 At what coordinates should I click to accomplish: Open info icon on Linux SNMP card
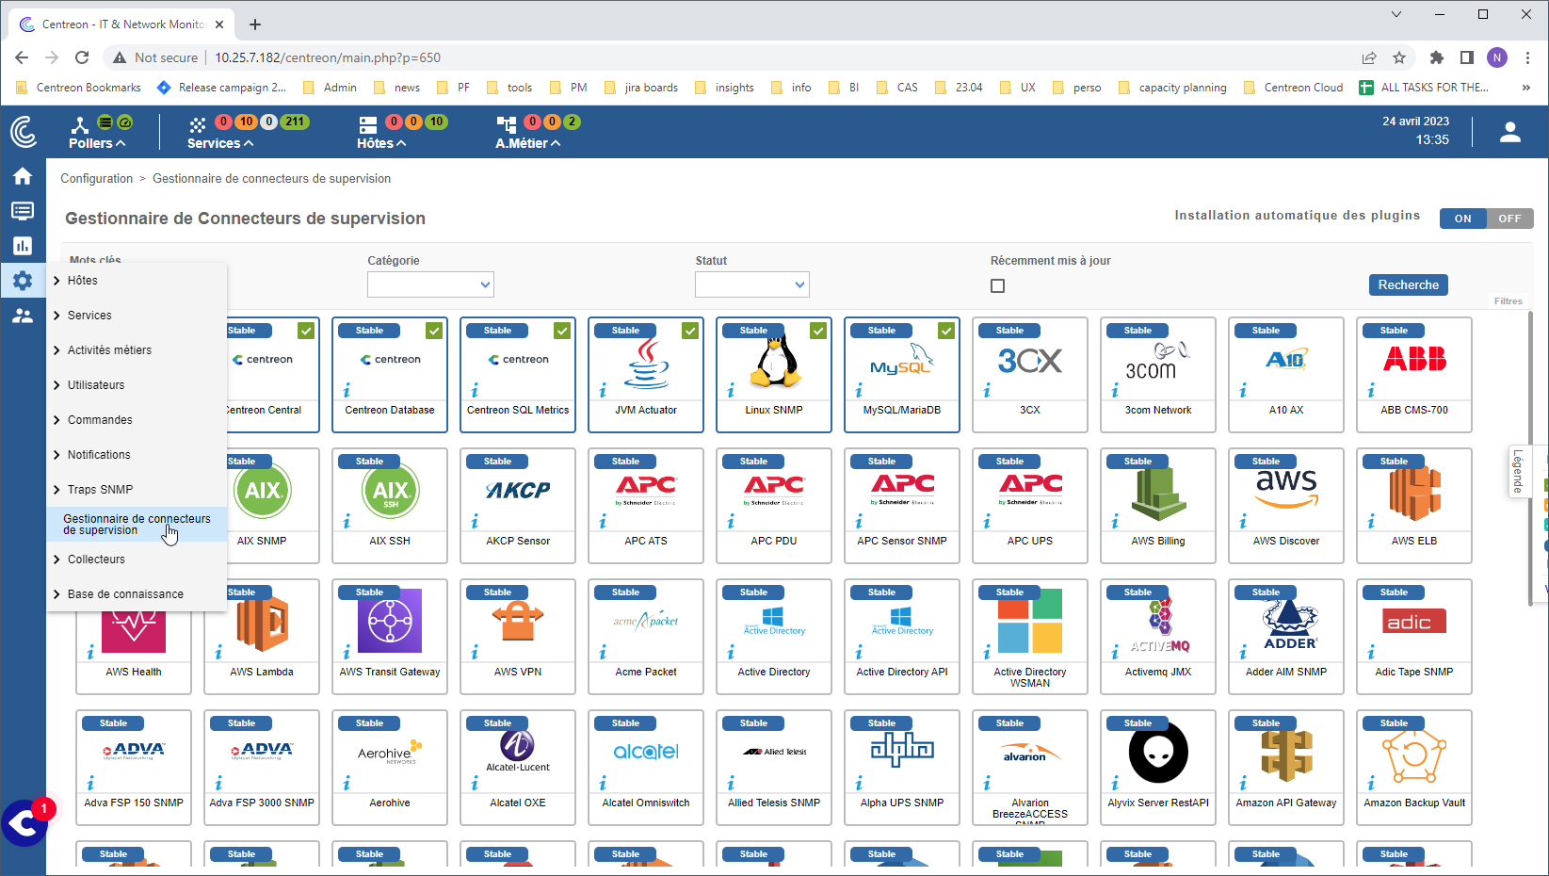pyautogui.click(x=731, y=390)
